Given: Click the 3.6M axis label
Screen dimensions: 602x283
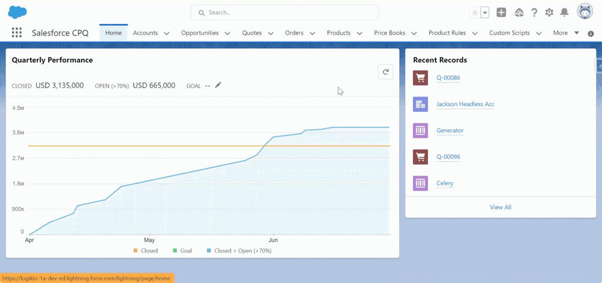Looking at the screenshot, I should point(18,132).
